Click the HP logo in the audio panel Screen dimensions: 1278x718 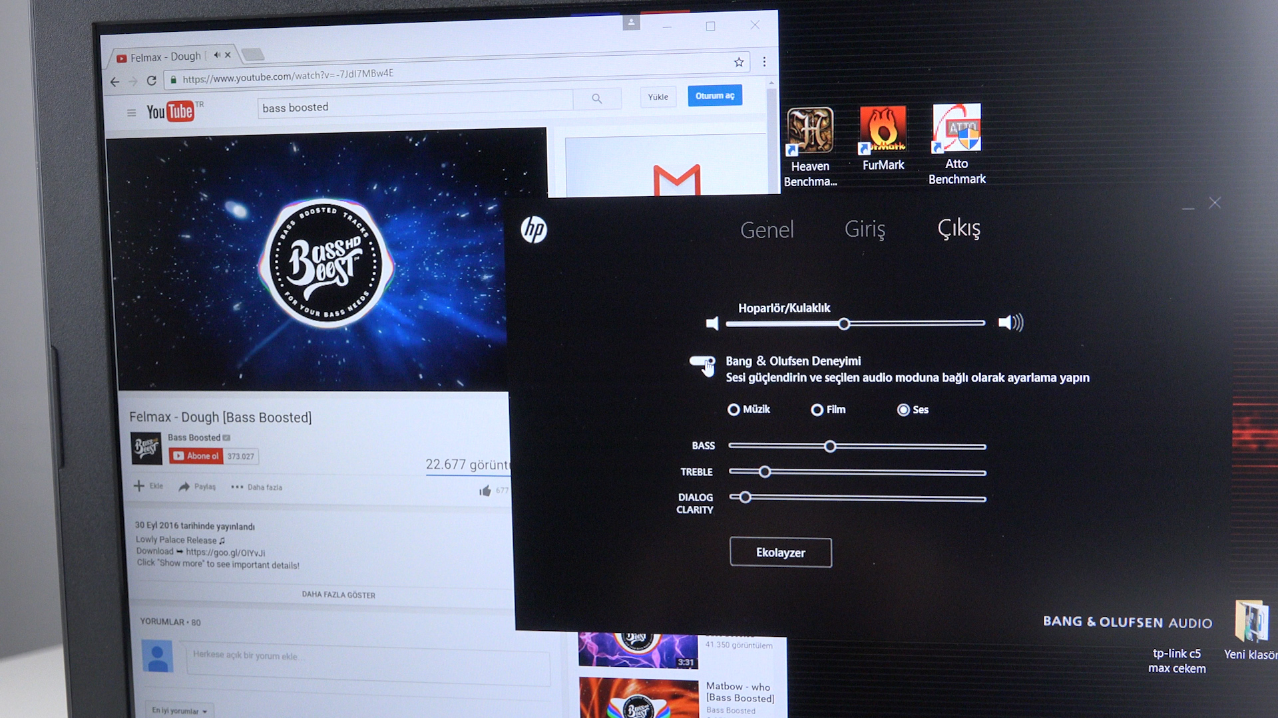click(534, 230)
